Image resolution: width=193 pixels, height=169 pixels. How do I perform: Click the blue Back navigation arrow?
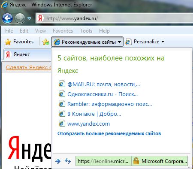pos(7,18)
